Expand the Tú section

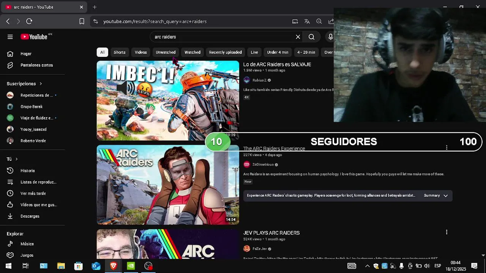13,159
